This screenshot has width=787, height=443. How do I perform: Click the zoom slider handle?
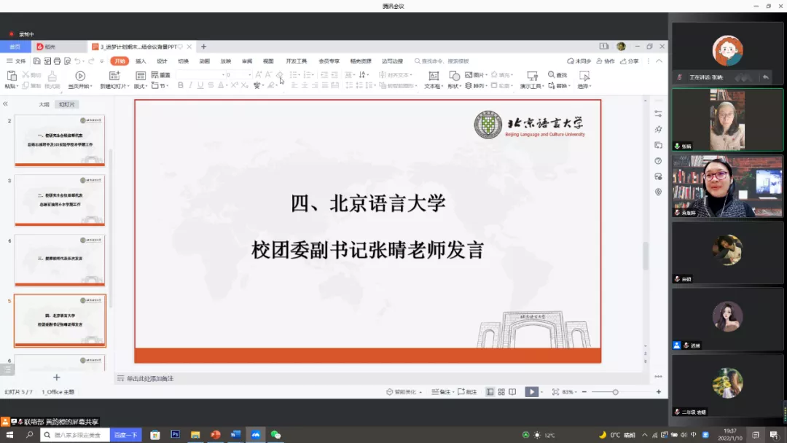[x=615, y=392]
